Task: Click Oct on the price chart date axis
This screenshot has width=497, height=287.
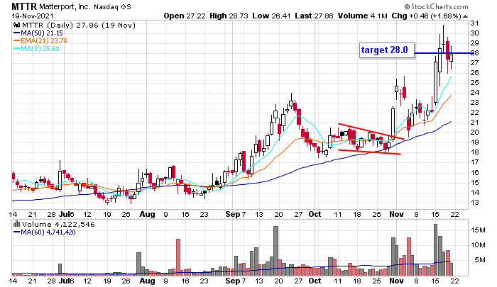Action: (315, 214)
